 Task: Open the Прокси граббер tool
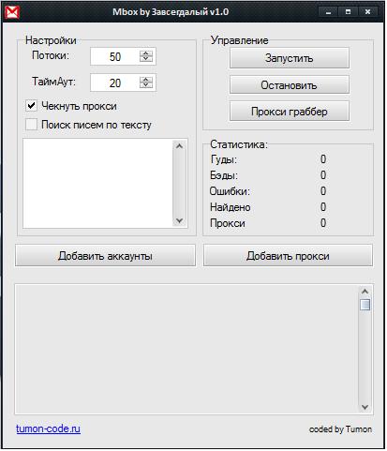click(290, 112)
